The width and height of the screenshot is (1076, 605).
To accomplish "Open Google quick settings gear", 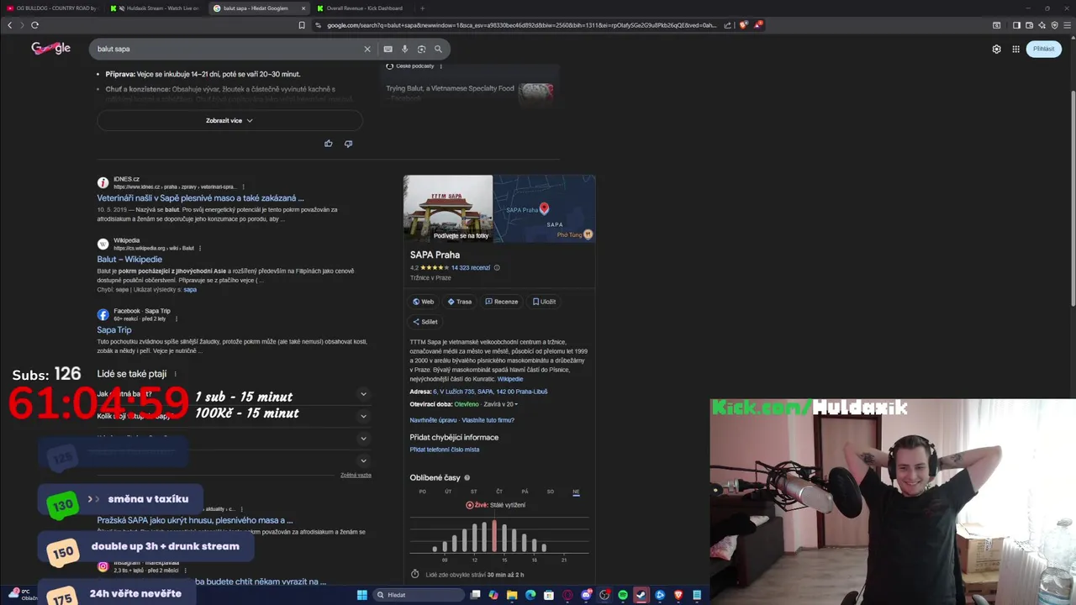I will 996,49.
